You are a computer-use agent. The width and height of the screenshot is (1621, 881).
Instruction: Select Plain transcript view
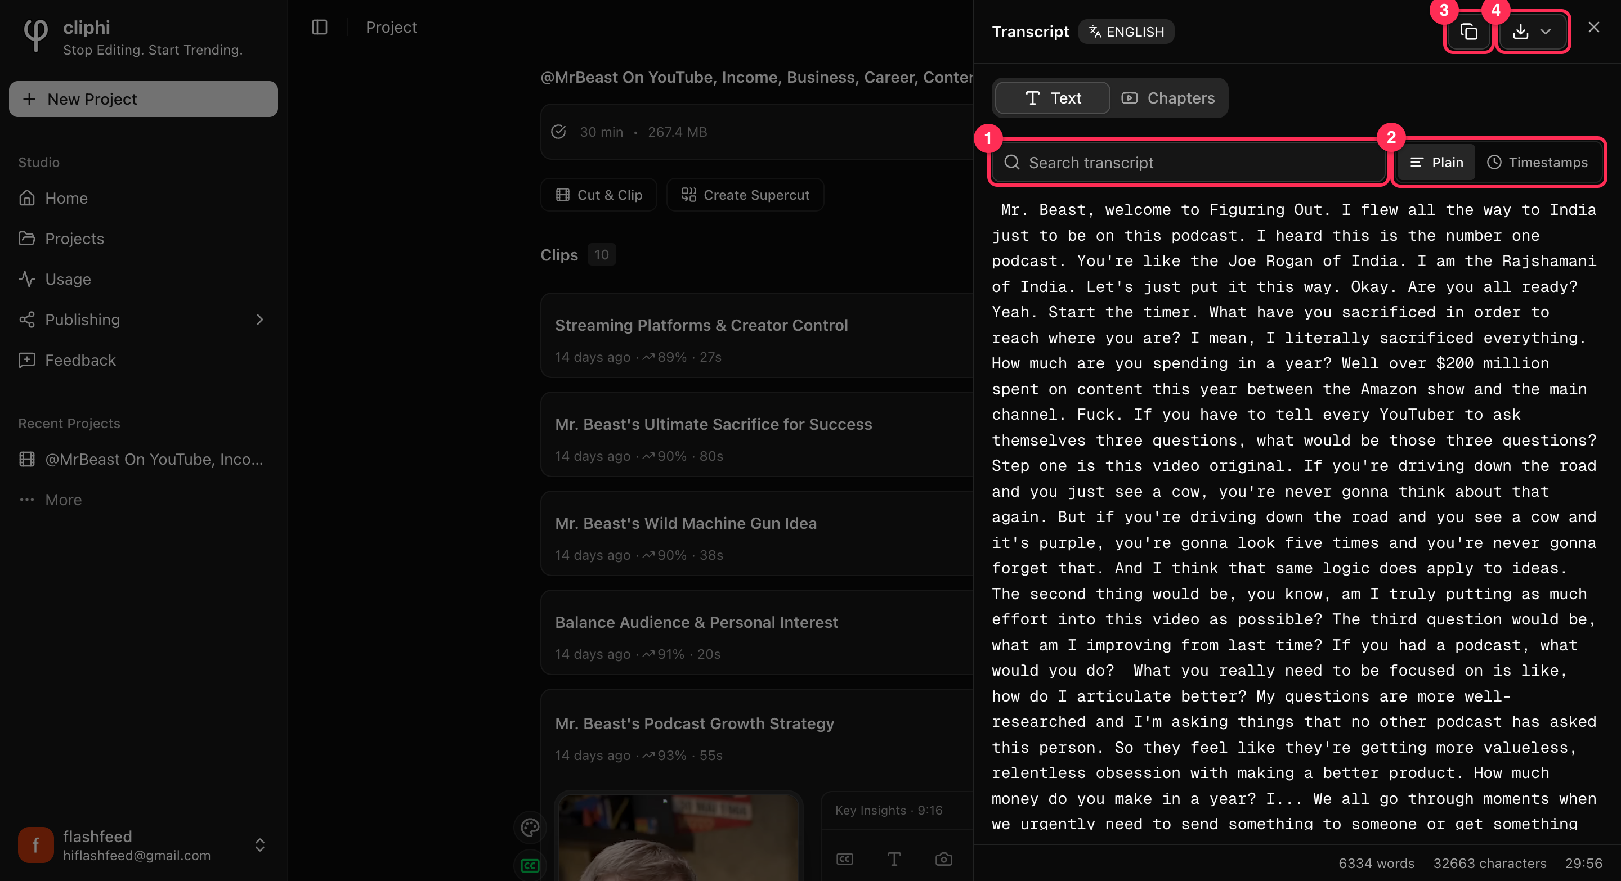point(1436,162)
